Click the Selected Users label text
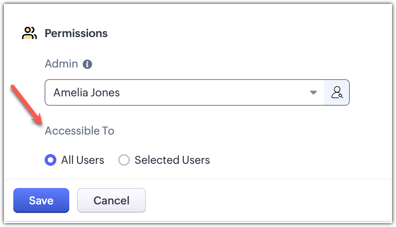The image size is (396, 227). [172, 160]
